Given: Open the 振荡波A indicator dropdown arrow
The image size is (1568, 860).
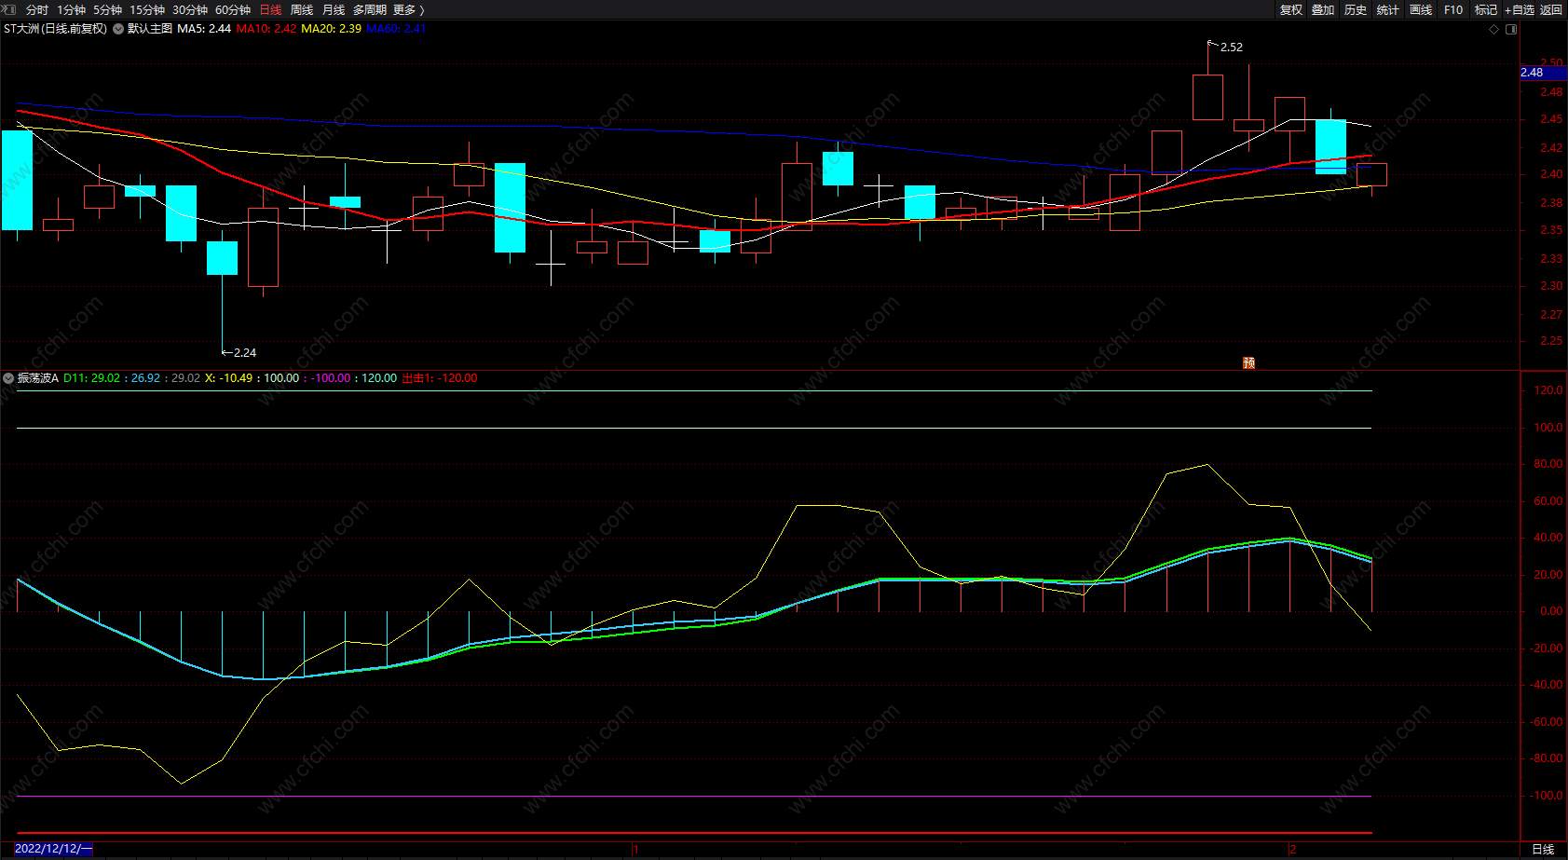Looking at the screenshot, I should 8,378.
